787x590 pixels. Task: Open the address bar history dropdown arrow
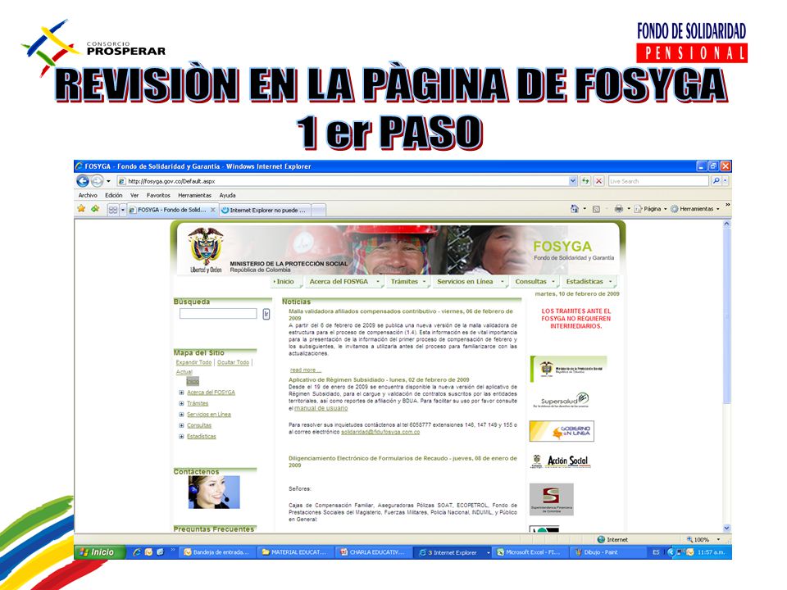[x=573, y=181]
